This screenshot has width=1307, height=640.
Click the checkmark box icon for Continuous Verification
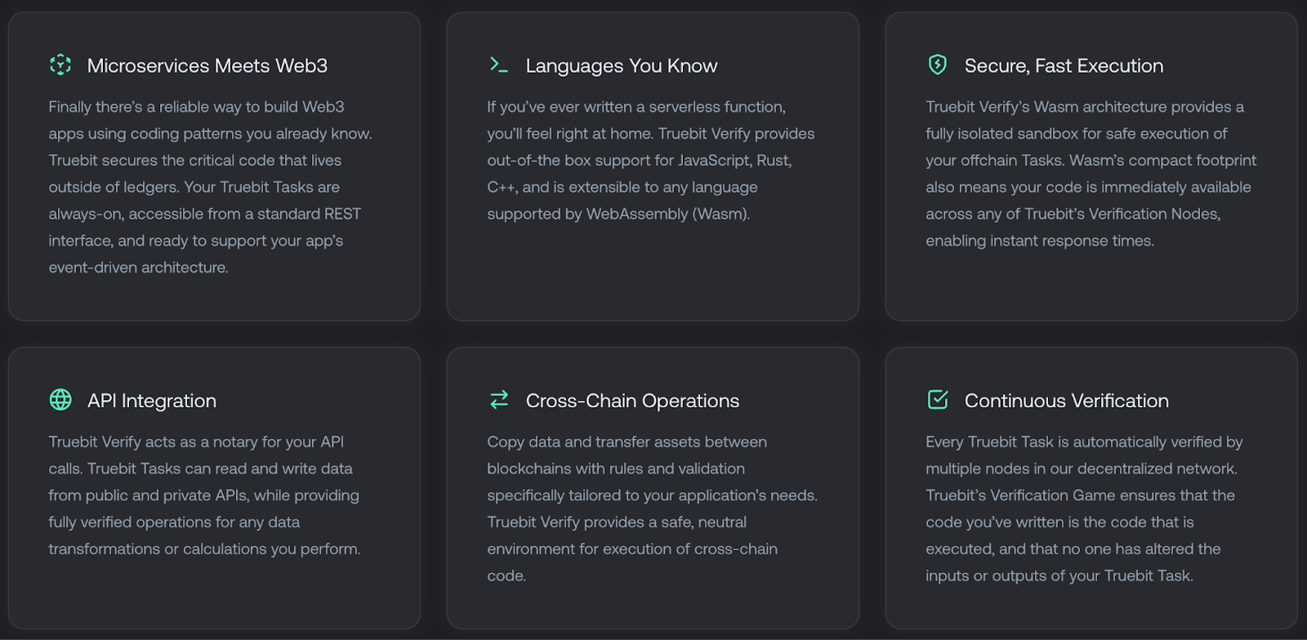point(938,399)
